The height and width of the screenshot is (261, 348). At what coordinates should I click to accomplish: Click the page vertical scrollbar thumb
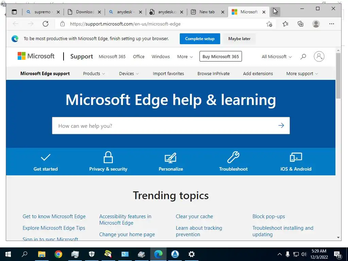click(x=338, y=76)
